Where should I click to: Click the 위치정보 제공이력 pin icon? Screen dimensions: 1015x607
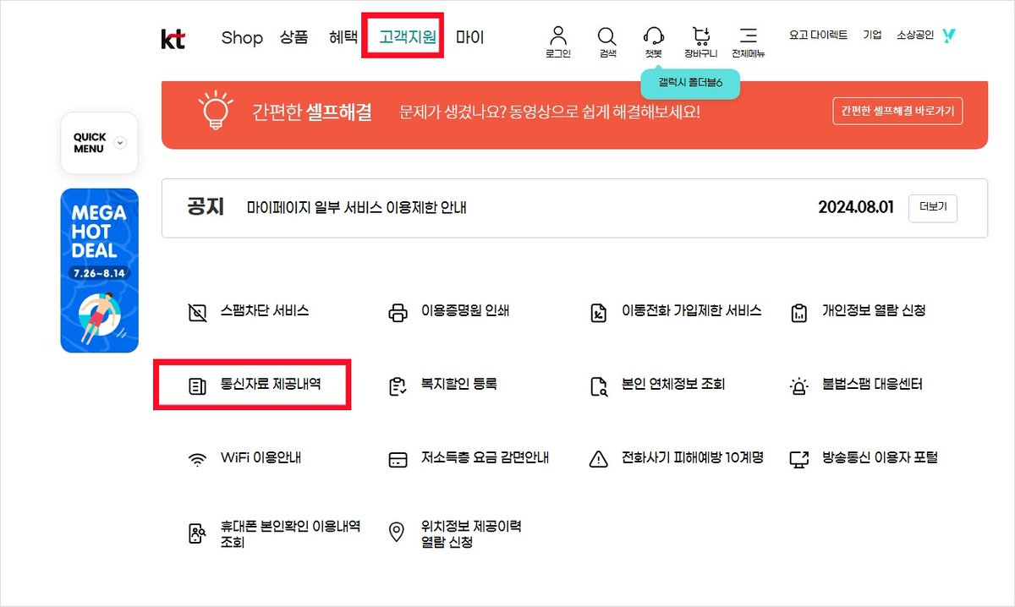[x=397, y=533]
